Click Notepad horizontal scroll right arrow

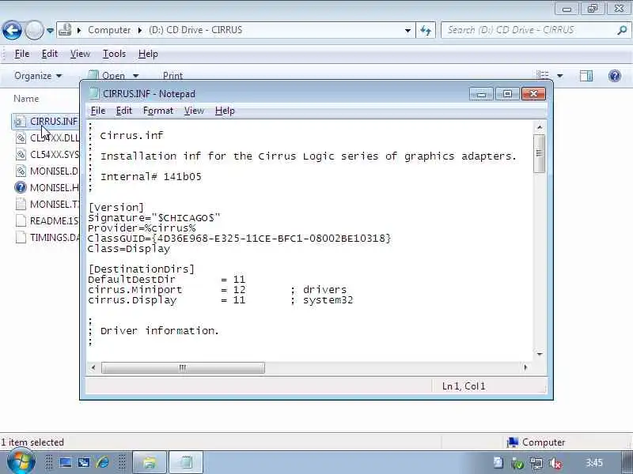click(x=525, y=367)
